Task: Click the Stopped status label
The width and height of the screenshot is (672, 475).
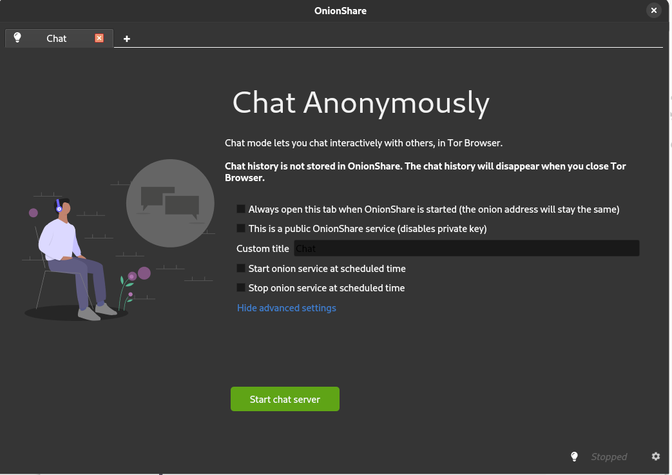Action: pyautogui.click(x=609, y=457)
